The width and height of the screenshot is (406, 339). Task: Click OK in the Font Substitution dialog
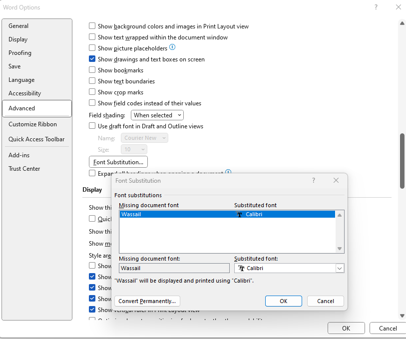pyautogui.click(x=283, y=301)
